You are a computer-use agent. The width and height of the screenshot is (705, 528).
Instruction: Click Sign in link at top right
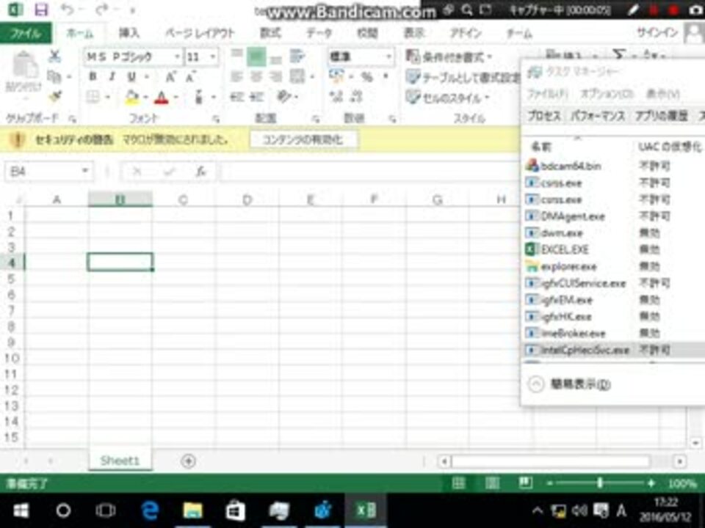(657, 32)
